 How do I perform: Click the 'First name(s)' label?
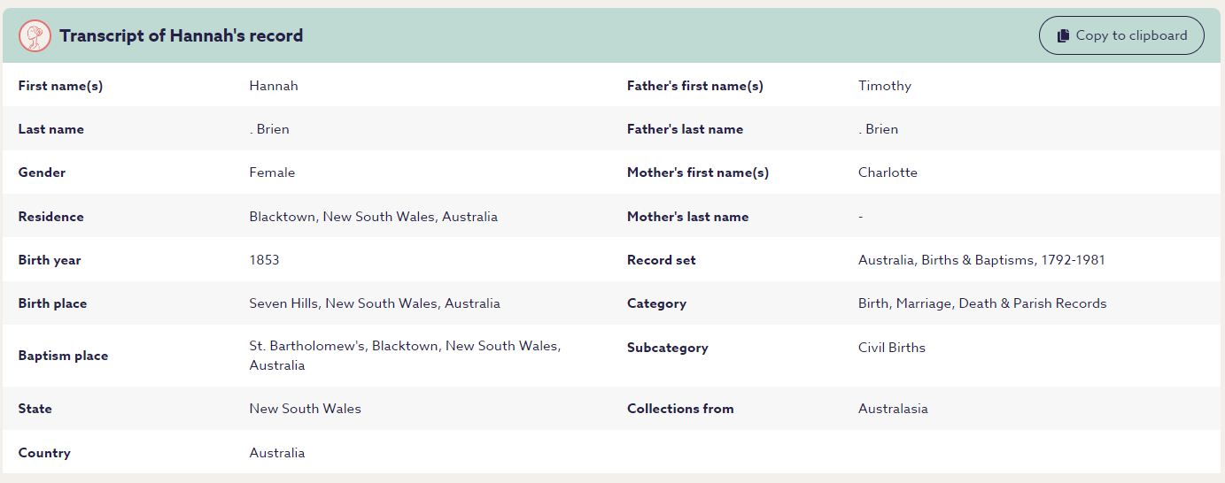[60, 86]
